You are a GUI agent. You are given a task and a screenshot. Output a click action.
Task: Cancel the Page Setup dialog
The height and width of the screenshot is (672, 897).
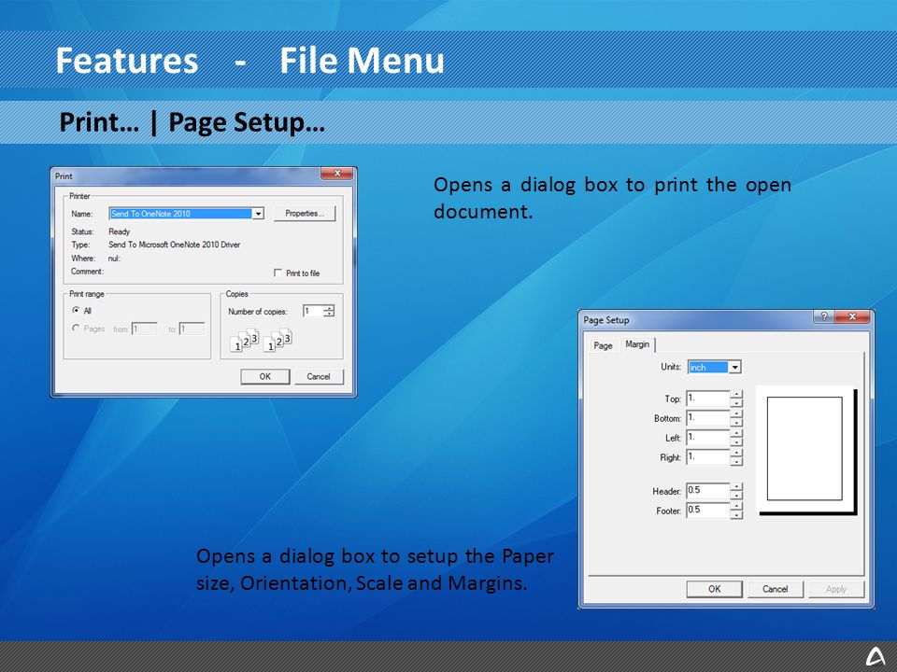coord(776,589)
